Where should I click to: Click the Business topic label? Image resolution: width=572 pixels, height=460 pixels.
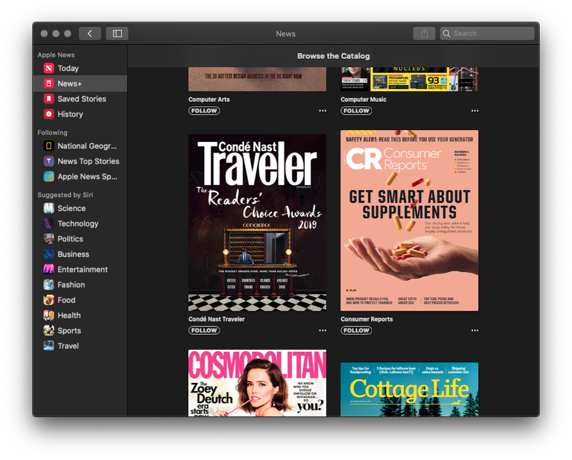coord(74,254)
